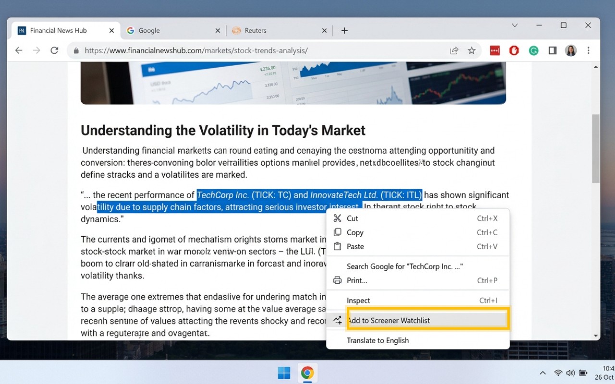The width and height of the screenshot is (615, 384).
Task: Click the lock icon in address bar
Action: [x=76, y=50]
